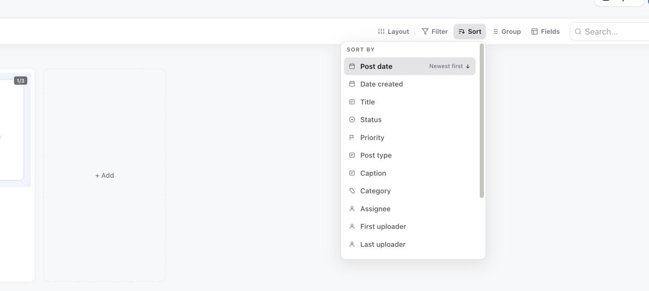Click the circle icon beside Status
649x291 pixels.
pyautogui.click(x=352, y=120)
